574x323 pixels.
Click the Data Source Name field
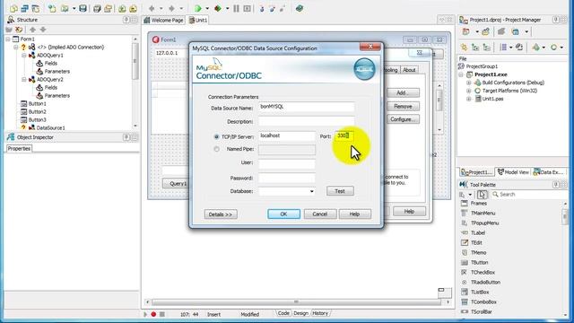(x=307, y=108)
